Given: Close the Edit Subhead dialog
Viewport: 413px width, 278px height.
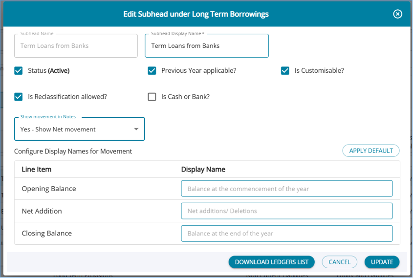Looking at the screenshot, I should (397, 14).
